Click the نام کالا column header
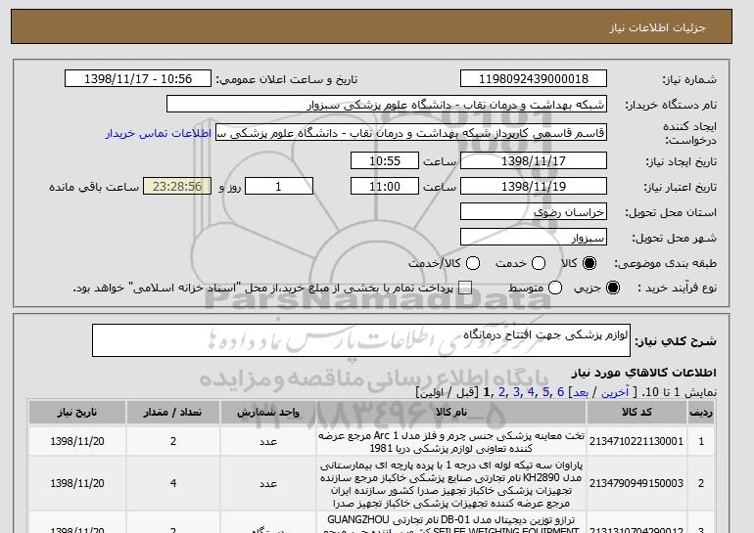Image resolution: width=754 pixels, height=533 pixels. pyautogui.click(x=451, y=413)
